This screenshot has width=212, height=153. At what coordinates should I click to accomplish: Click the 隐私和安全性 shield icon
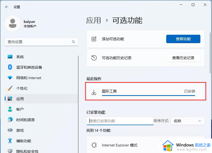tap(10, 151)
